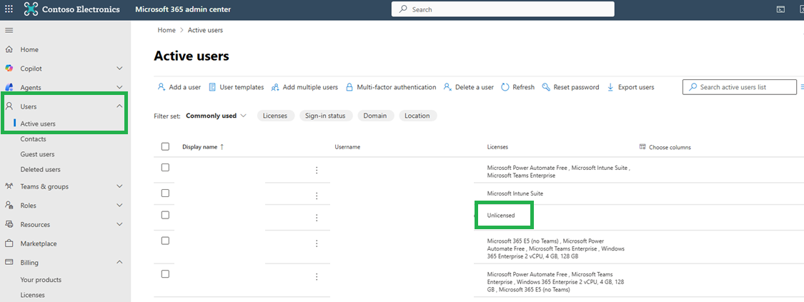This screenshot has height=302, width=804.
Task: Click the Delete a user icon
Action: click(447, 87)
